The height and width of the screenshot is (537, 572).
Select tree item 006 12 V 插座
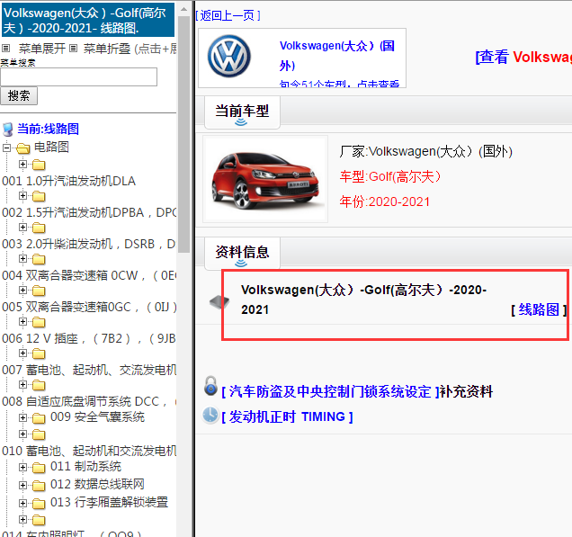89,338
